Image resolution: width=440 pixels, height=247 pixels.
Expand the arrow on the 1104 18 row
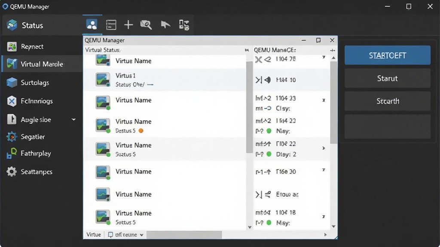(x=324, y=217)
